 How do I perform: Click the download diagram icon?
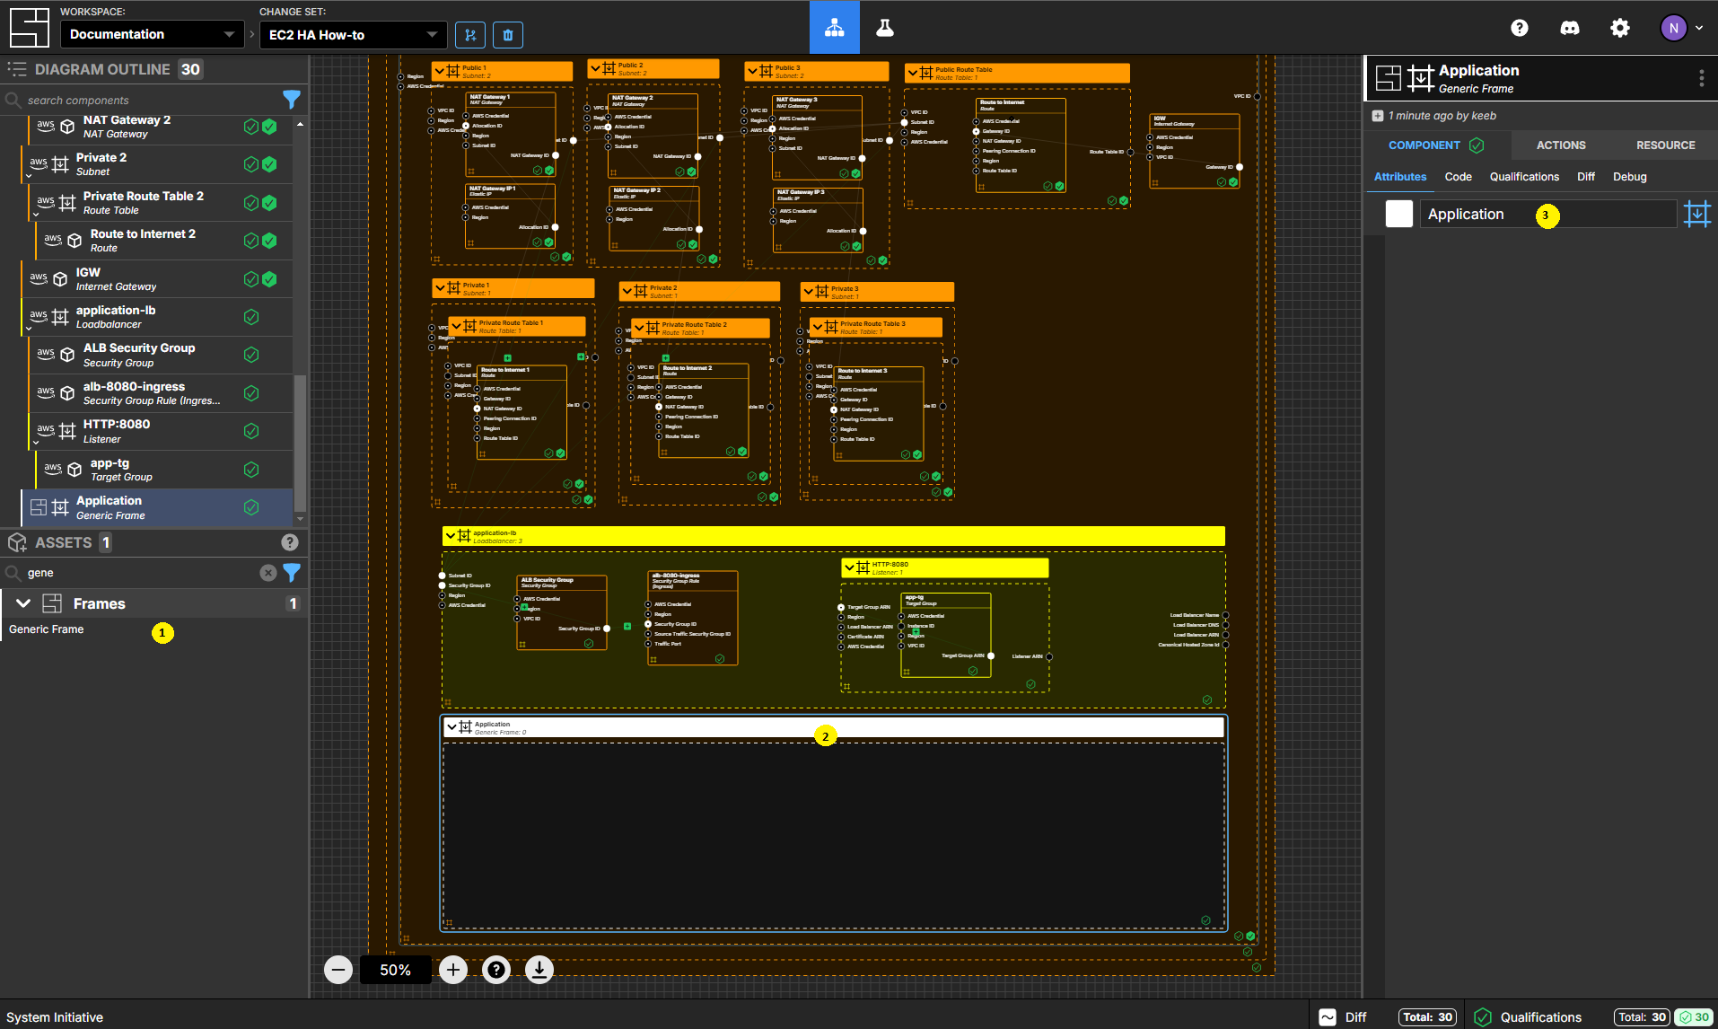pyautogui.click(x=539, y=970)
